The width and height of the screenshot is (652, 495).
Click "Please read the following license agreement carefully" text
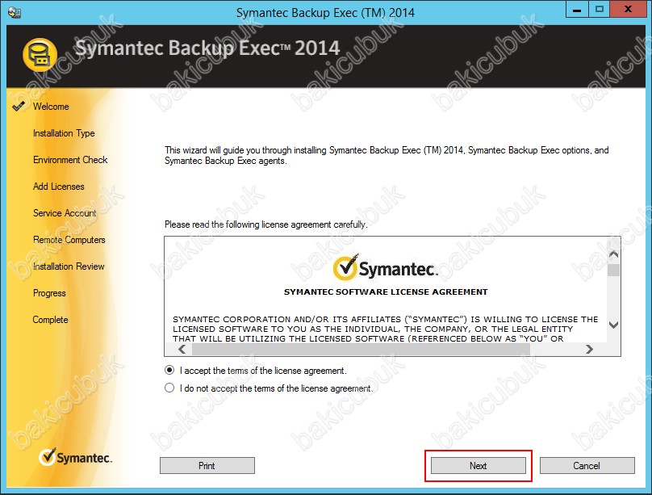point(266,224)
